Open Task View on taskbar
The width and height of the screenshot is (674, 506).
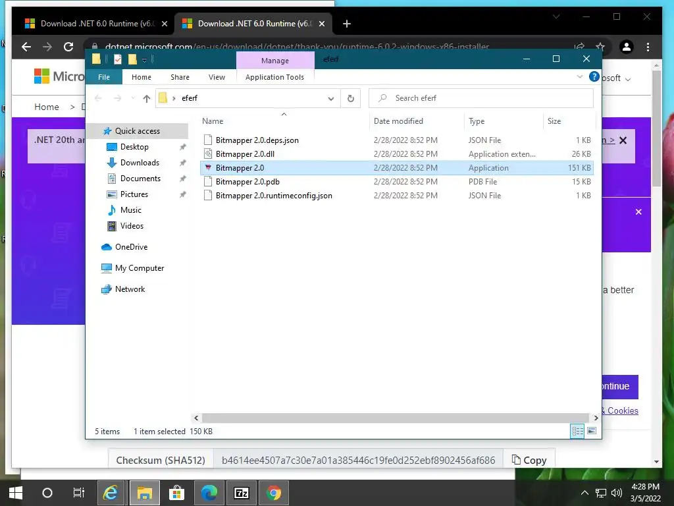pyautogui.click(x=79, y=493)
